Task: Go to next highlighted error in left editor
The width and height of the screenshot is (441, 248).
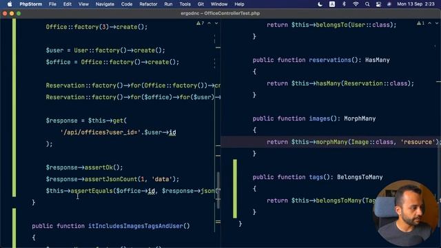Action: point(216,23)
